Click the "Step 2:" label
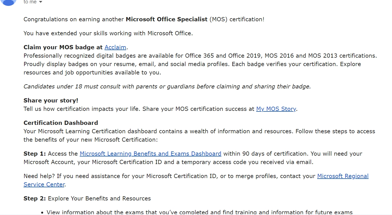392x215 pixels. point(35,198)
